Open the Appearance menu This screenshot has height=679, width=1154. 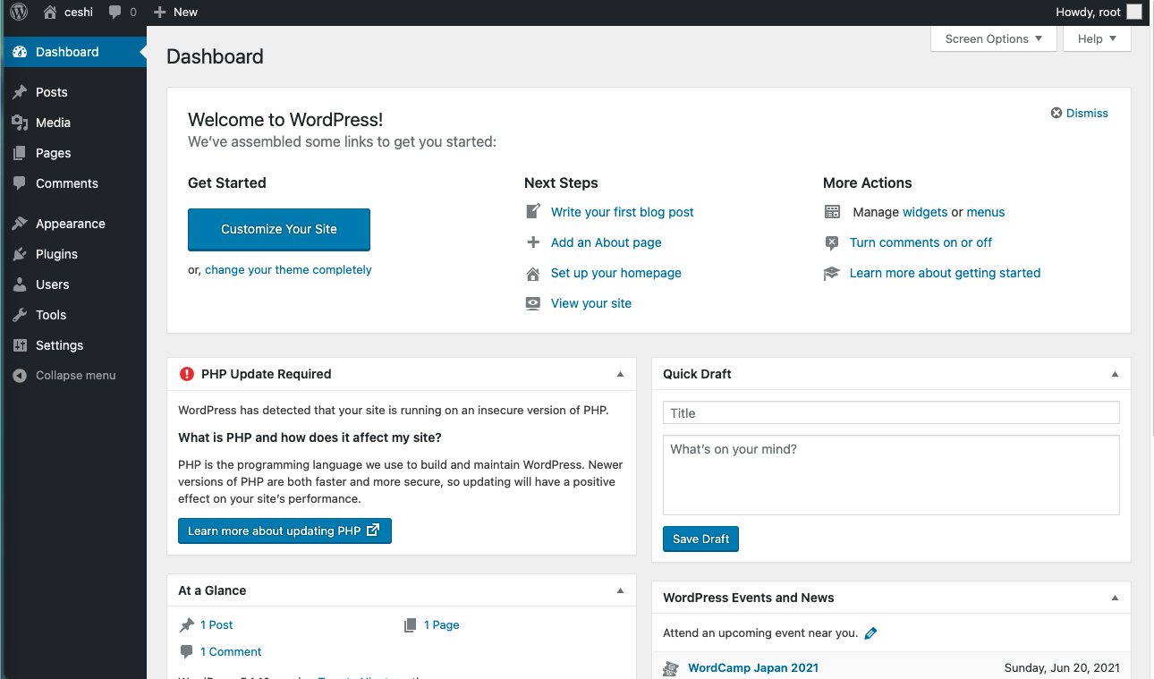[x=73, y=224]
